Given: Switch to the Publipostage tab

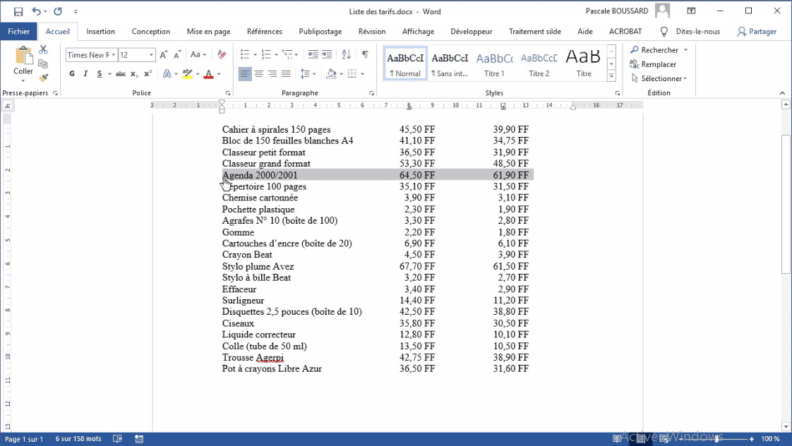Looking at the screenshot, I should tap(321, 31).
